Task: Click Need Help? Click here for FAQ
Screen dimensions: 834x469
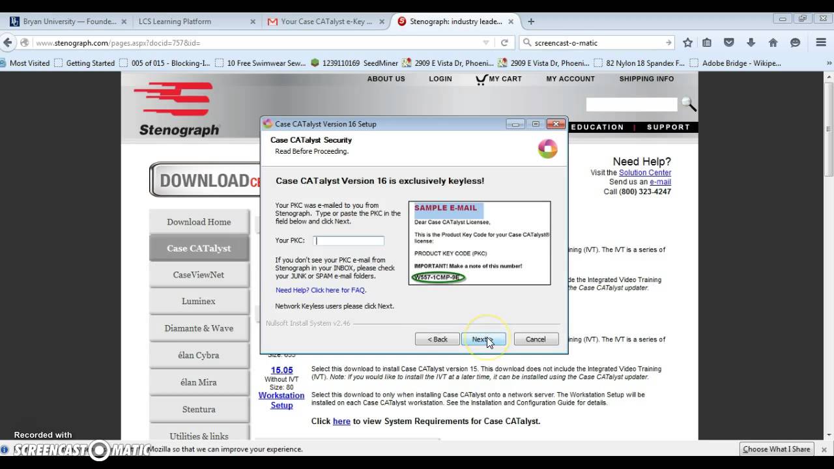Action: click(x=321, y=290)
